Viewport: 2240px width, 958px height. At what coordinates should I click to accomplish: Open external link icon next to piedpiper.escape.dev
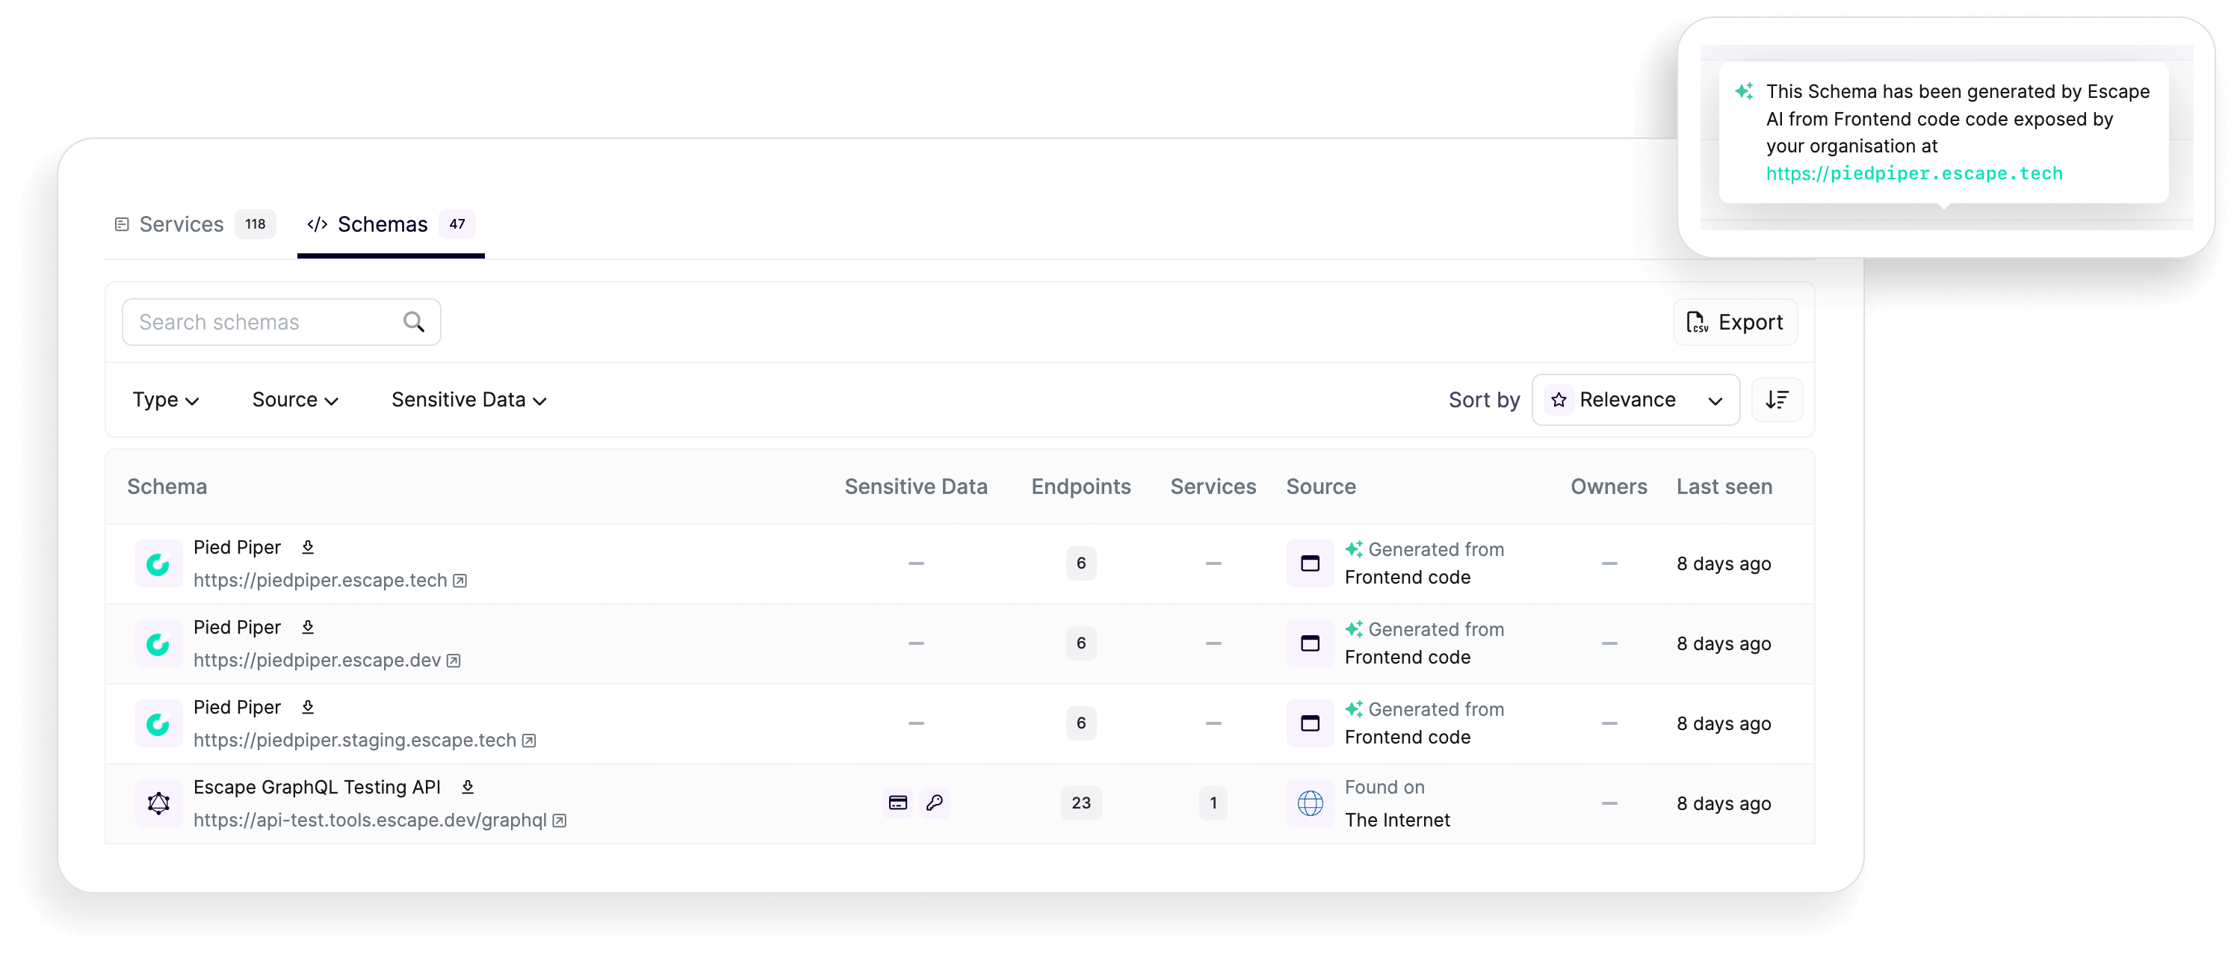453,661
